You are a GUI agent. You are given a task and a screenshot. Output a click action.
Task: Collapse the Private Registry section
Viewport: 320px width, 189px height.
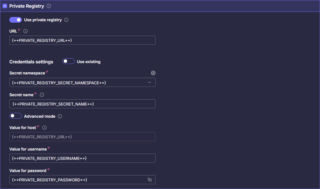[5, 6]
